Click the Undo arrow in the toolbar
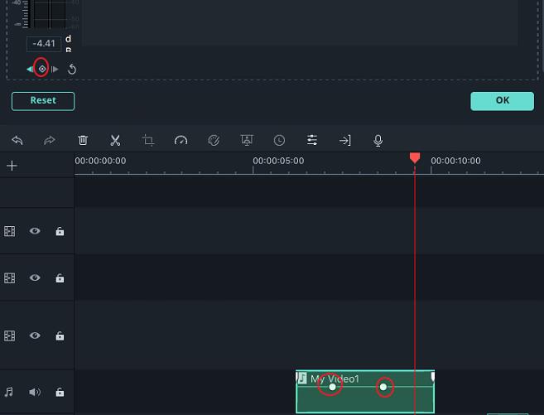 click(x=17, y=141)
